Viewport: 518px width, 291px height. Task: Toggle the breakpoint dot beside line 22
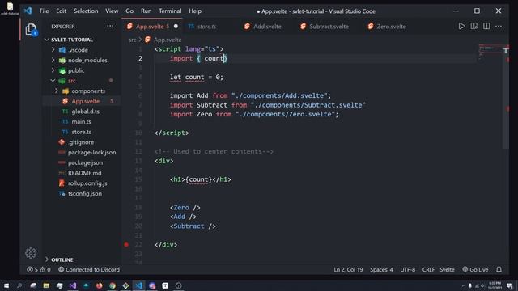[x=126, y=244]
